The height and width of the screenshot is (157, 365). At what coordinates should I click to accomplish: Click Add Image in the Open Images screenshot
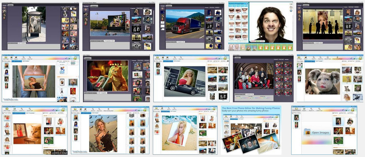[x=297, y=110]
